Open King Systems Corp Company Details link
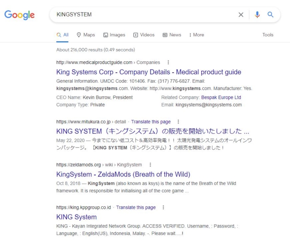 pyautogui.click(x=149, y=72)
